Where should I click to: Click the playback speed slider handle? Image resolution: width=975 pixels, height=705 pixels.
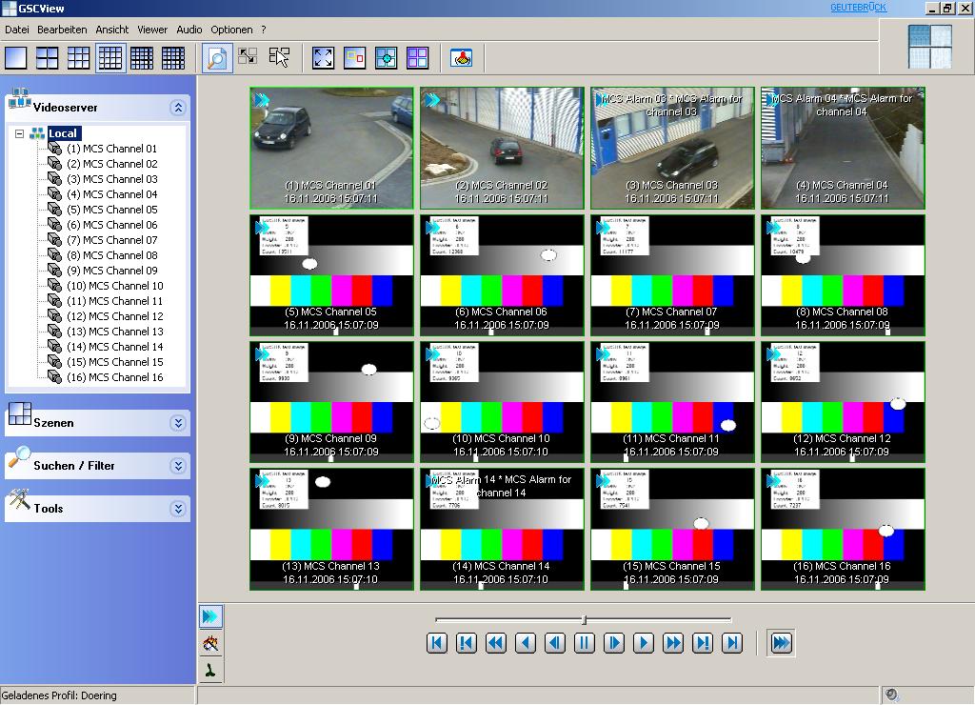tap(584, 620)
